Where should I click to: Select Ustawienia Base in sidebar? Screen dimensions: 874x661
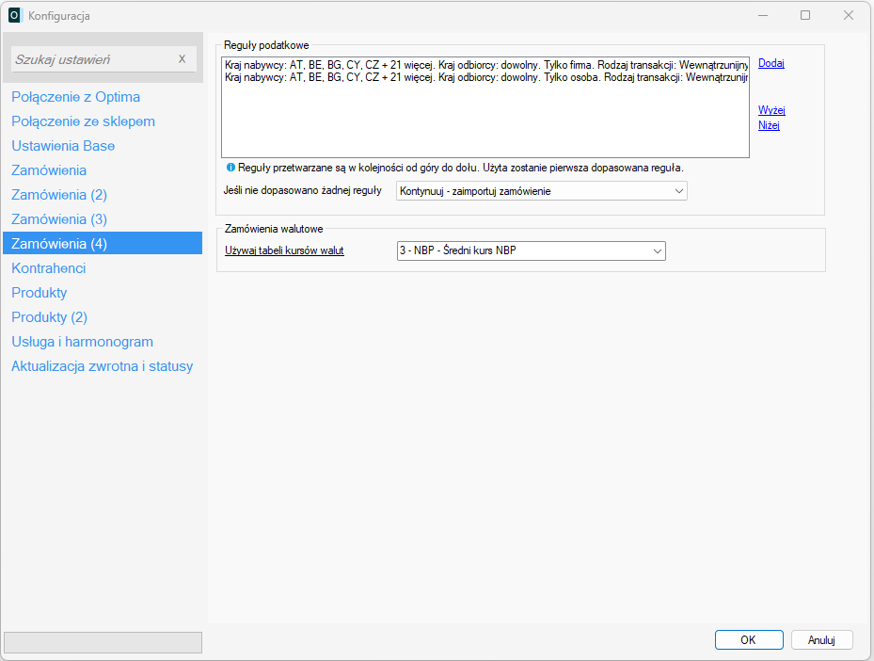tap(63, 146)
